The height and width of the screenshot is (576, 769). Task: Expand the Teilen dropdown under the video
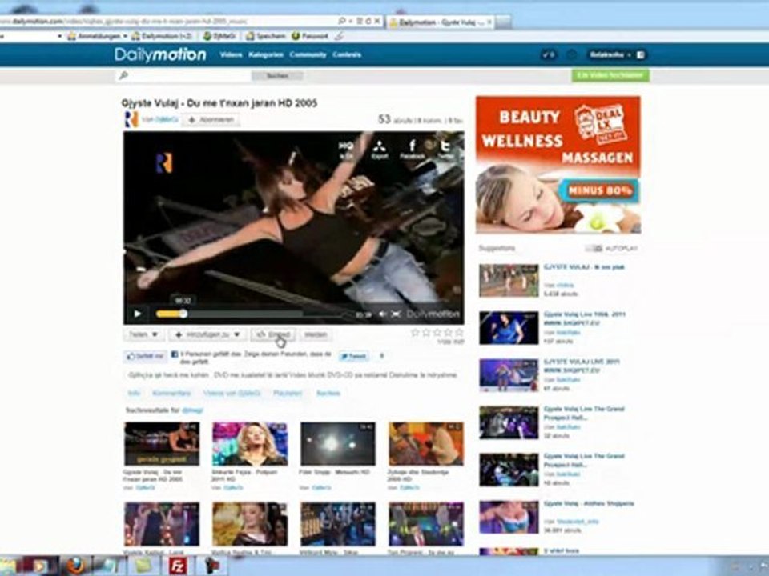click(x=143, y=334)
